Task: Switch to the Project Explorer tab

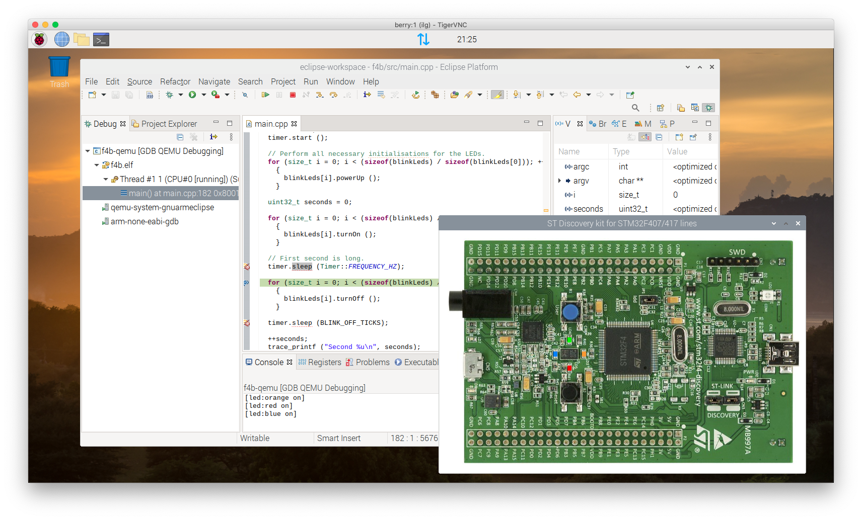Action: click(x=169, y=124)
